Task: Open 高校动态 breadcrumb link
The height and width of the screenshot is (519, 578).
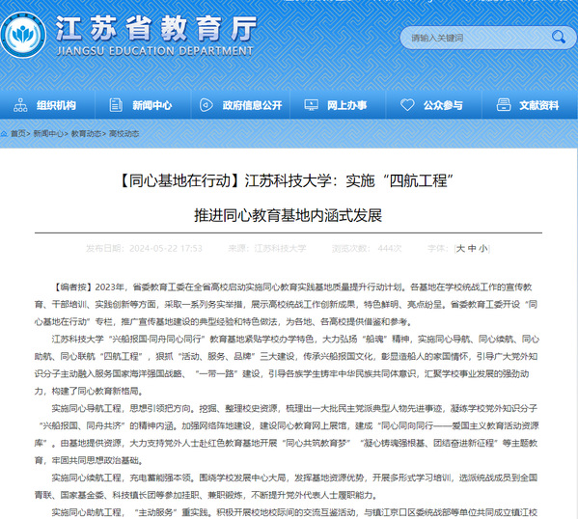Action: [x=124, y=133]
